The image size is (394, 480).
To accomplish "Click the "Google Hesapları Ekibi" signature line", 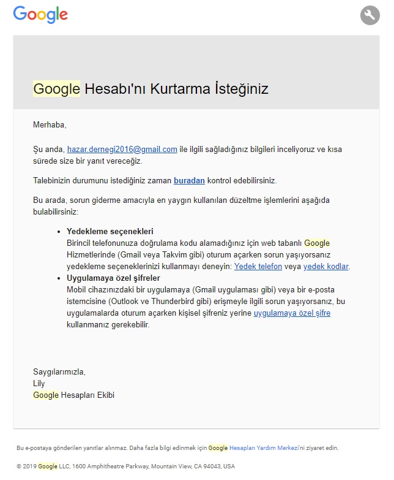I will tap(73, 395).
